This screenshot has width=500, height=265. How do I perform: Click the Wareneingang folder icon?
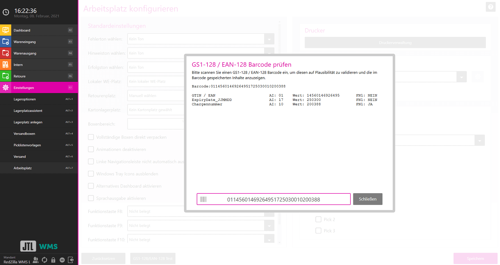tap(5, 42)
